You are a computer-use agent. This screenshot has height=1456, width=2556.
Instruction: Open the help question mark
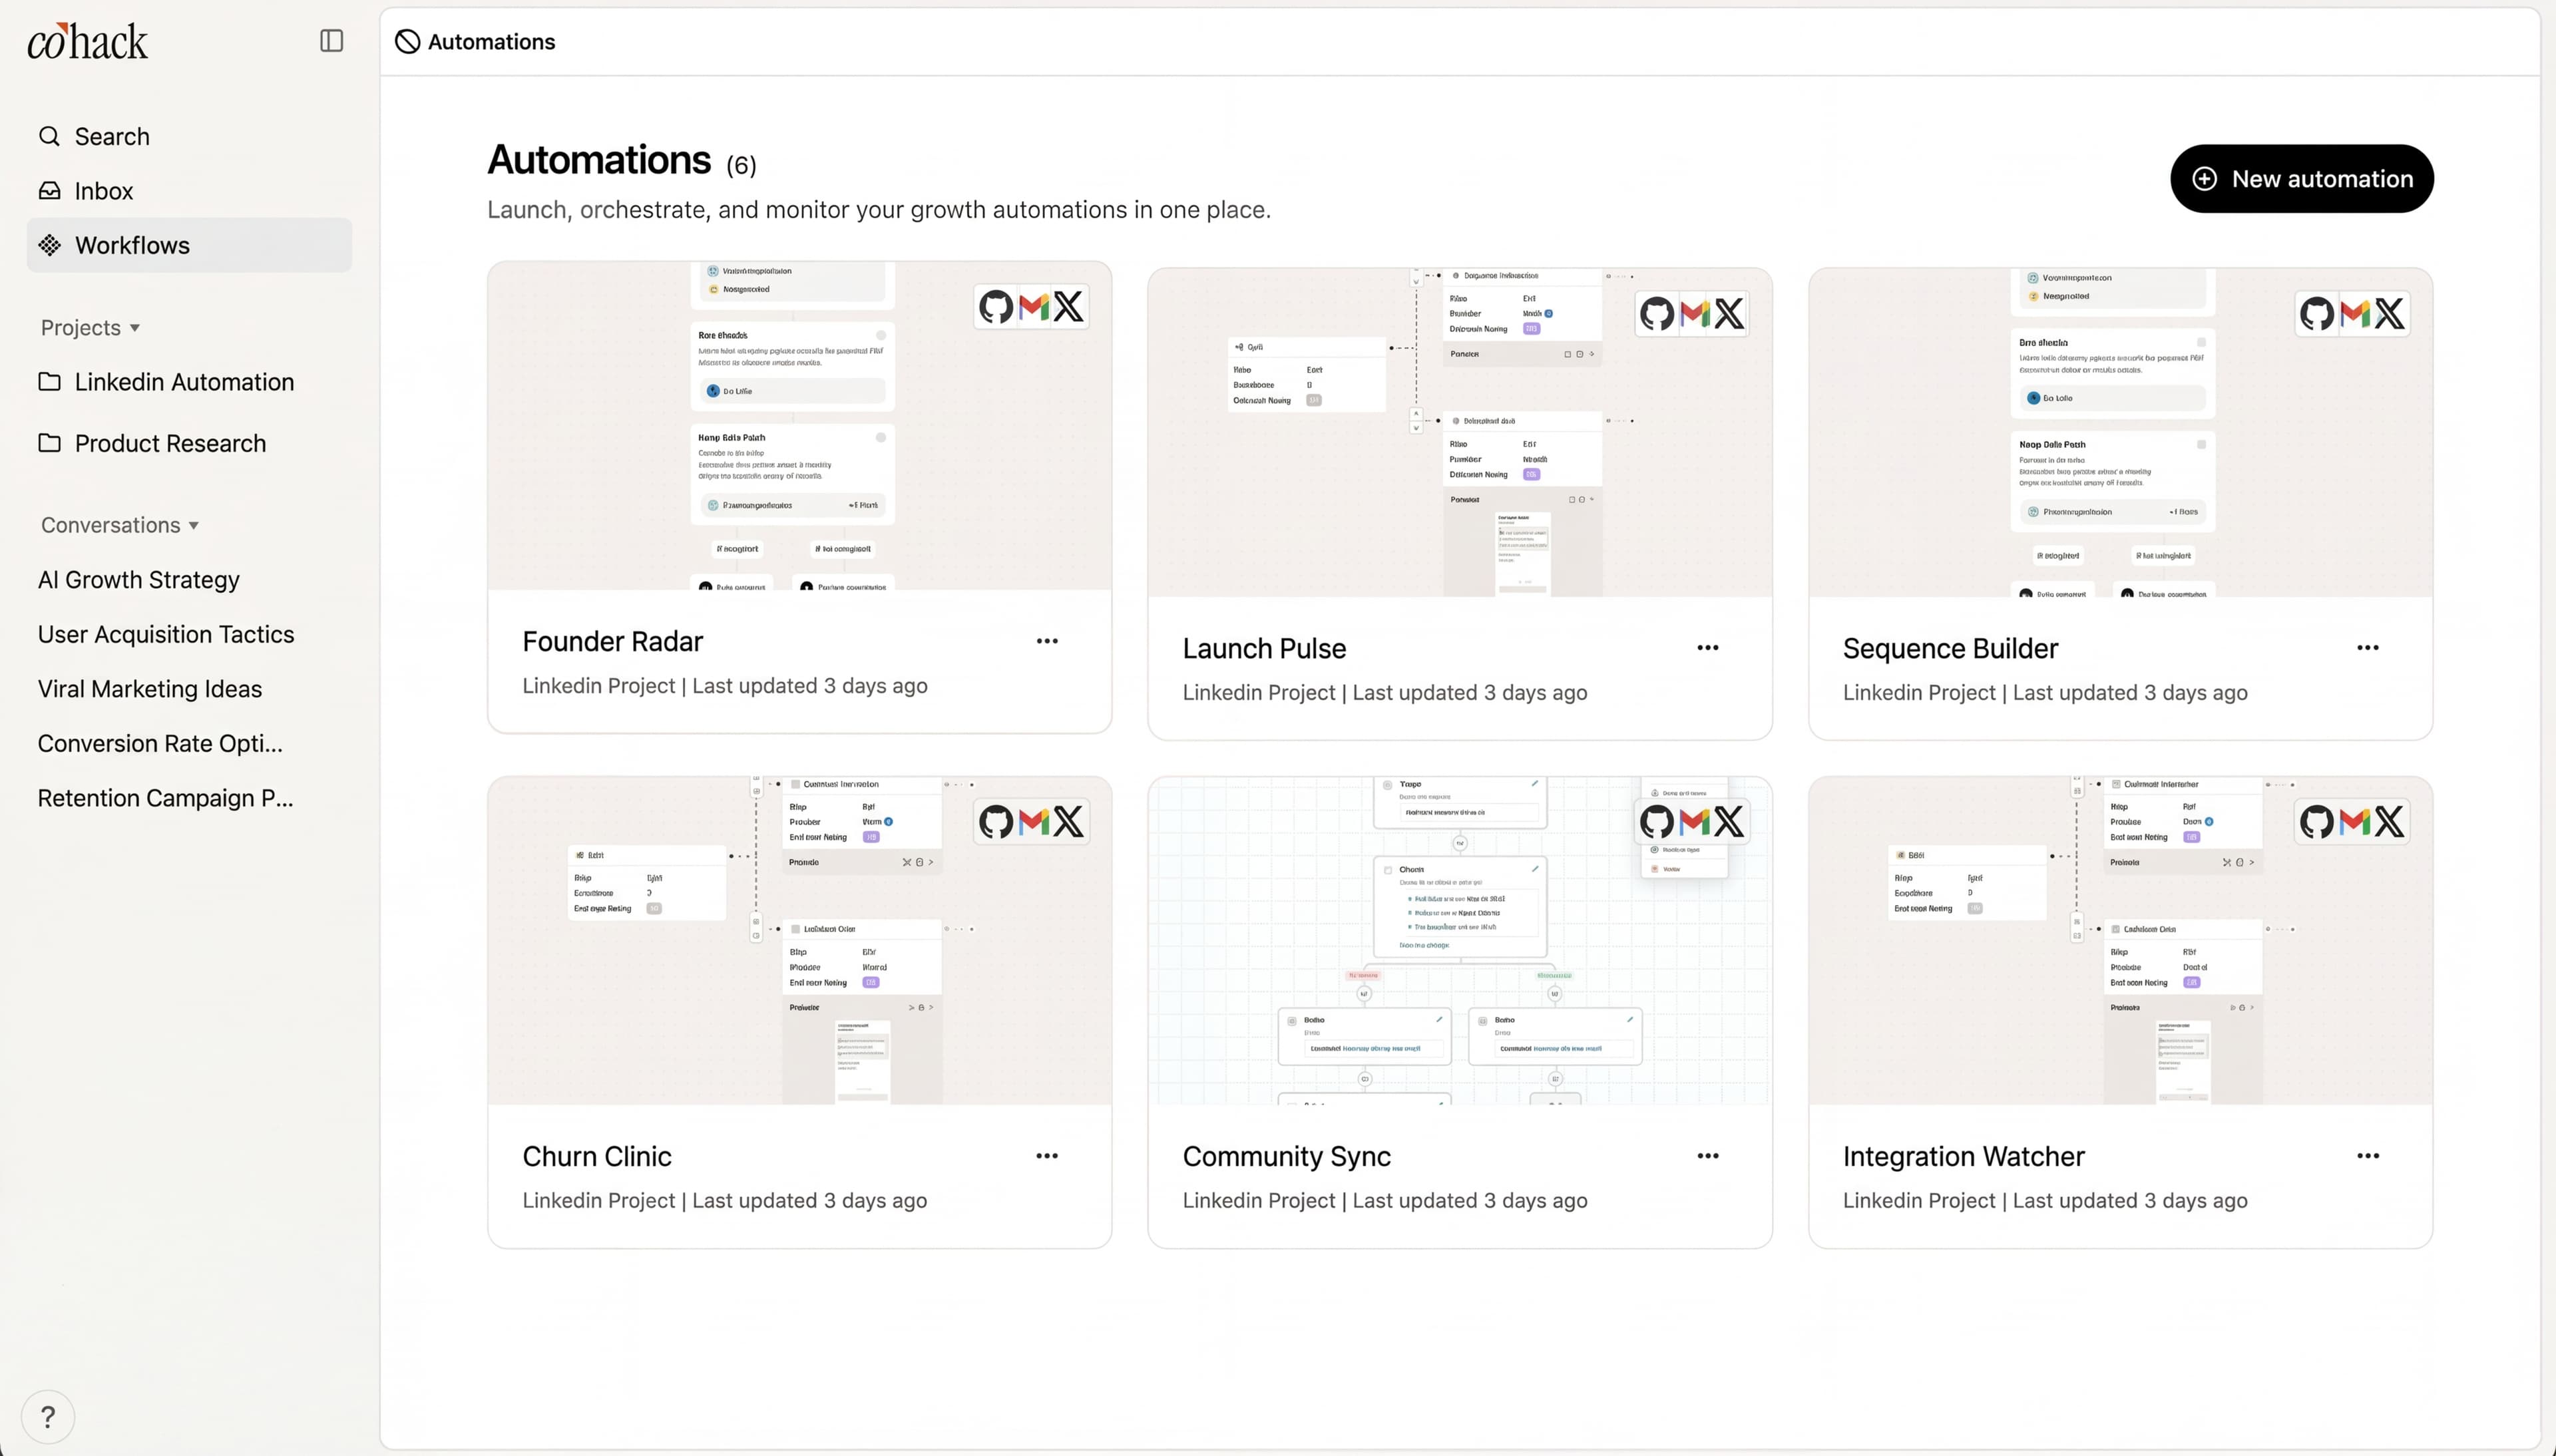pos(48,1416)
